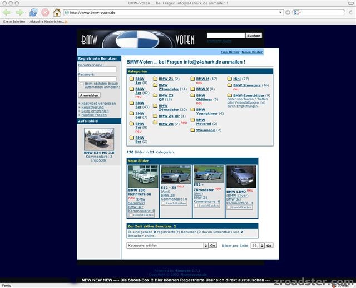The image size is (356, 288).
Task: Open folder icon for BMW Z1
Action: tap(155, 79)
